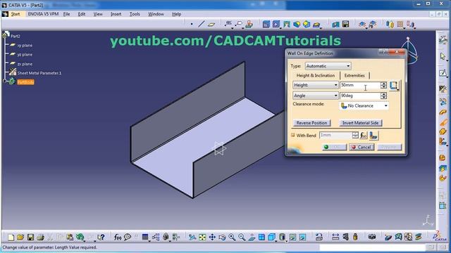Screen dimensions: 451x253
Task: Click the Angle value field 90deg
Action: (360, 96)
